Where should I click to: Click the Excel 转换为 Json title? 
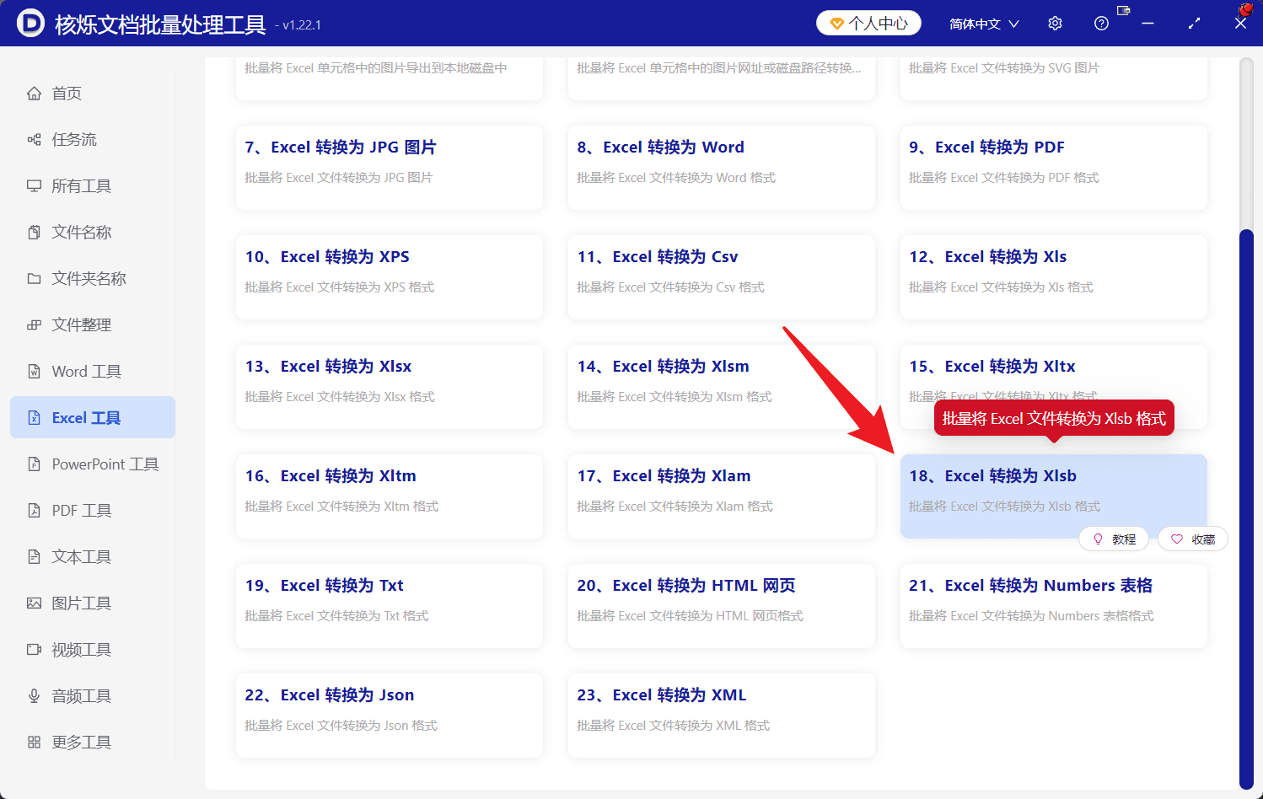[330, 695]
